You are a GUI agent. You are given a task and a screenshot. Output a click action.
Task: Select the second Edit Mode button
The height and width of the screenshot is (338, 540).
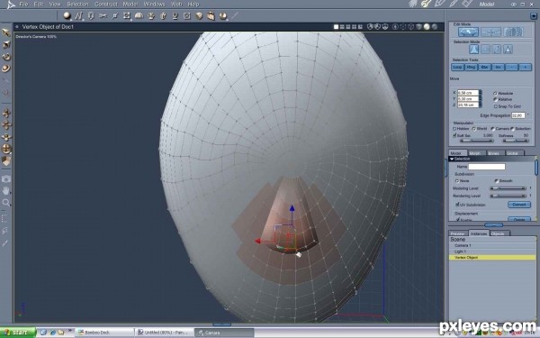490,32
